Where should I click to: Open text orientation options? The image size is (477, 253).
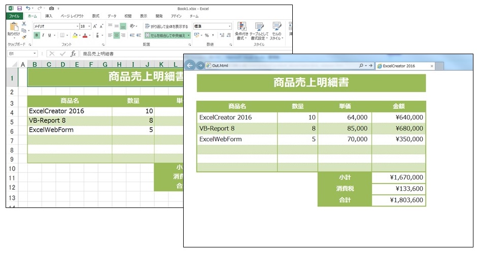click(133, 26)
